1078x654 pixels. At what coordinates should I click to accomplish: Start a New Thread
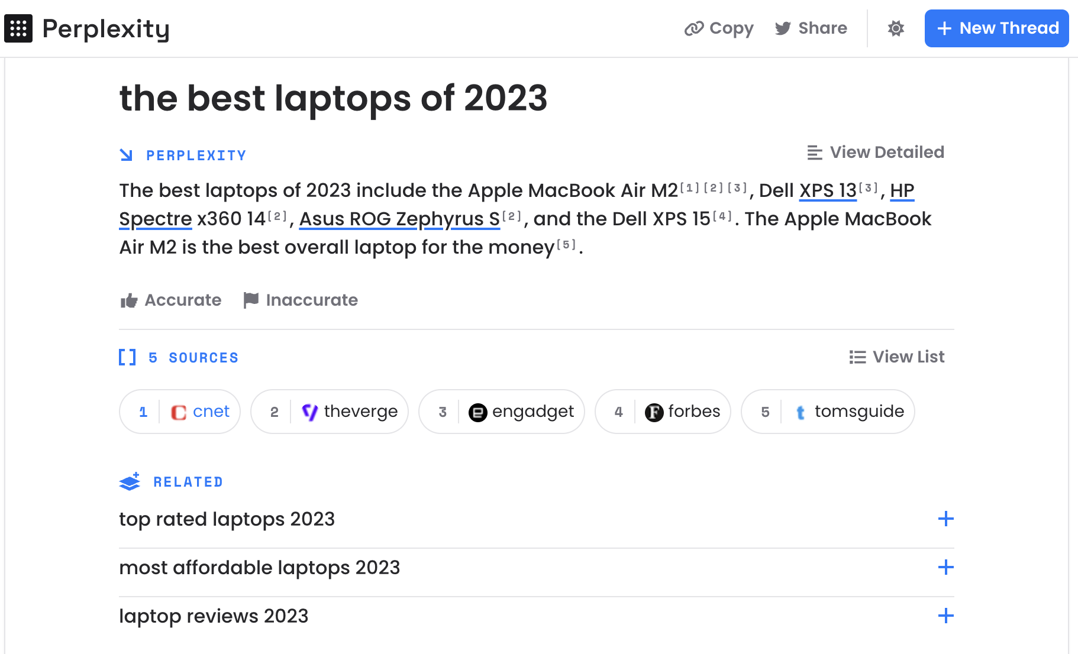pos(996,28)
